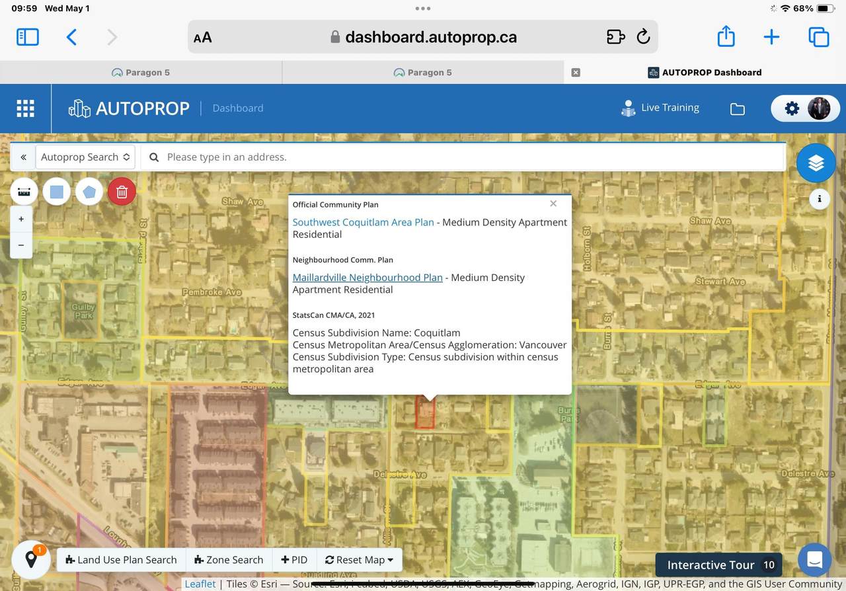Open the Safari sidebar panel
The height and width of the screenshot is (591, 846).
tap(28, 37)
